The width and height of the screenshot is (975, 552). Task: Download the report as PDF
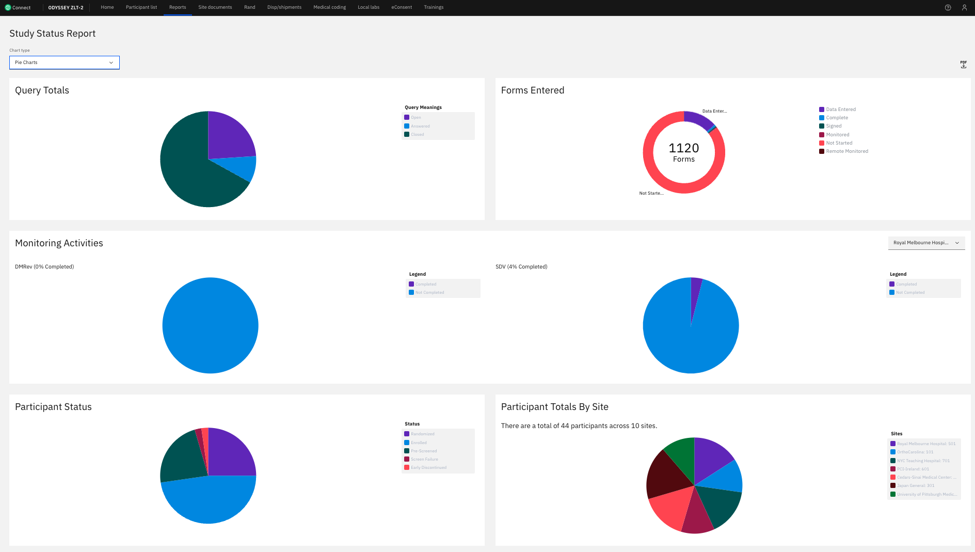coord(963,65)
